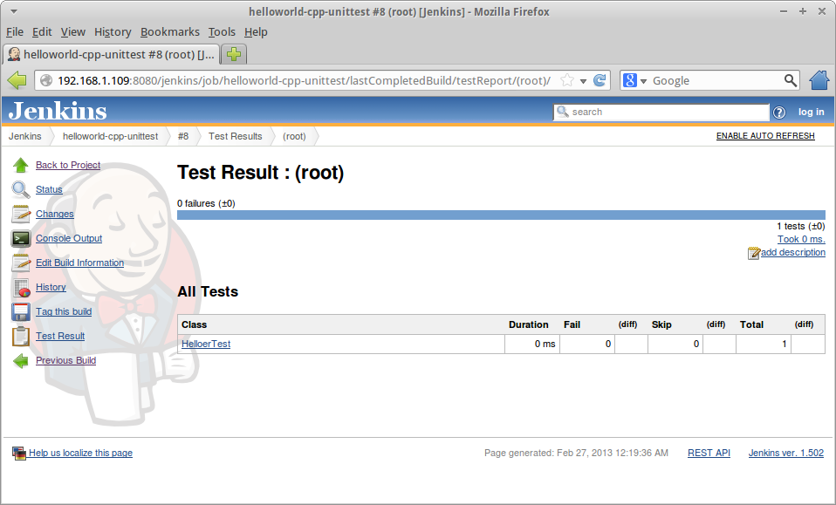This screenshot has width=836, height=505.
Task: Click the add description notepad icon
Action: point(753,253)
